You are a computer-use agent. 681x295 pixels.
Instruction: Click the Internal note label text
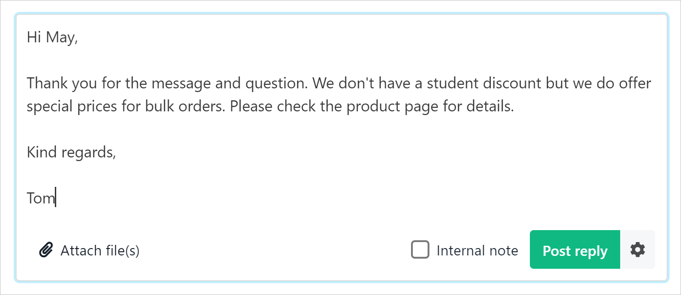(x=477, y=250)
